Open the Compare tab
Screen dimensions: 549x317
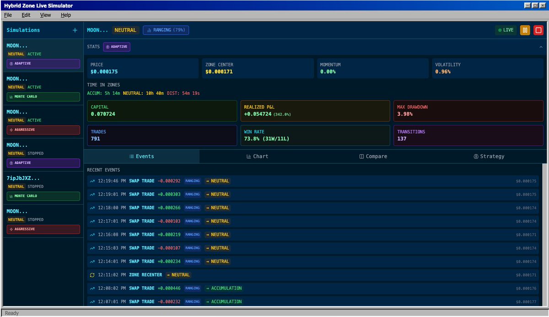click(373, 156)
